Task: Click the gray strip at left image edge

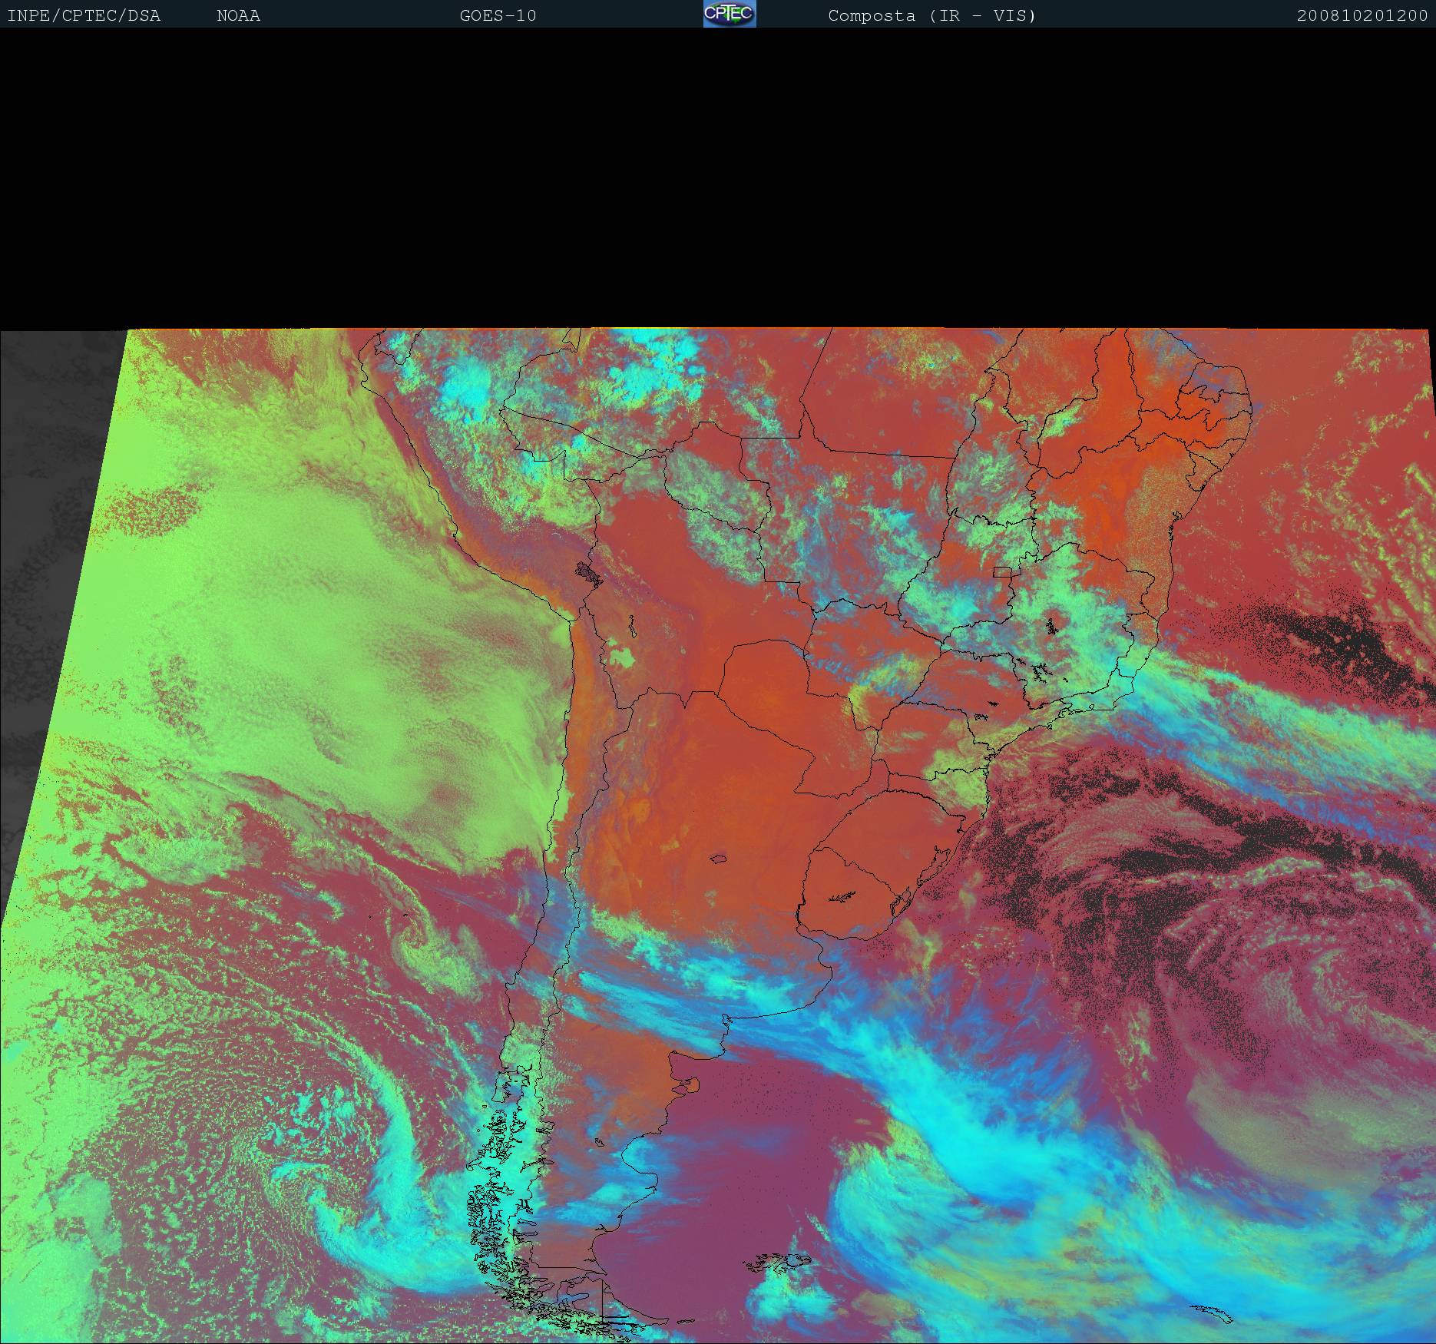Action: 46,538
